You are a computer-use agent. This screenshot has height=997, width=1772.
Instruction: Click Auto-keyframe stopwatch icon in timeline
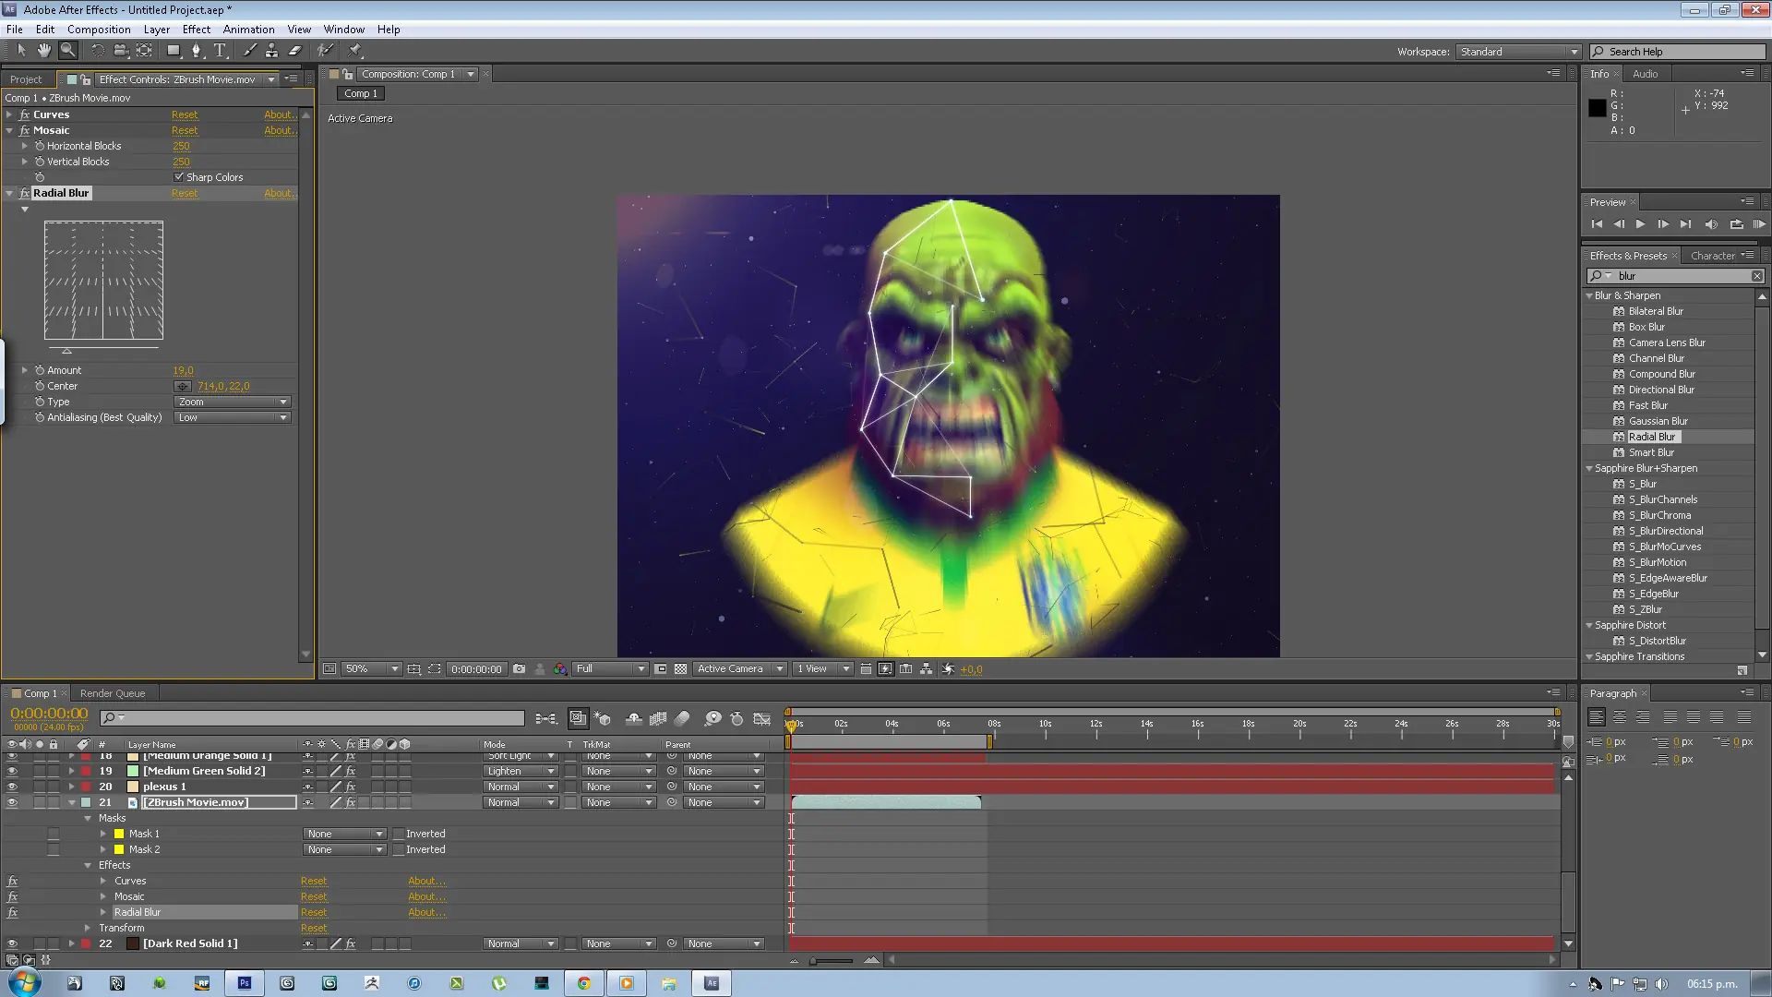(736, 718)
